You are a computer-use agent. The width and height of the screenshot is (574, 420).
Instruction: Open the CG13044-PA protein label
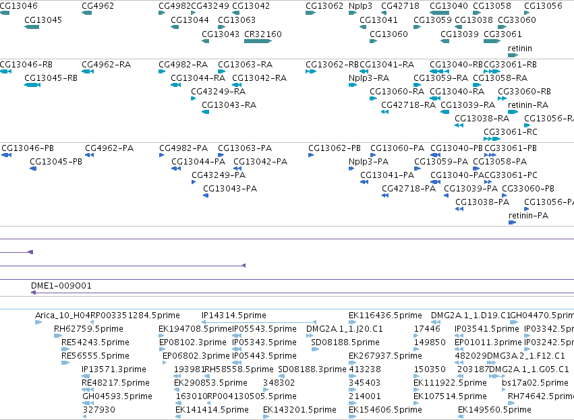coord(198,162)
